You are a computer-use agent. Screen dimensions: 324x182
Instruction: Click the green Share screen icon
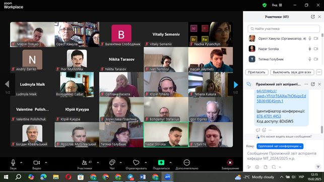coord(161,162)
